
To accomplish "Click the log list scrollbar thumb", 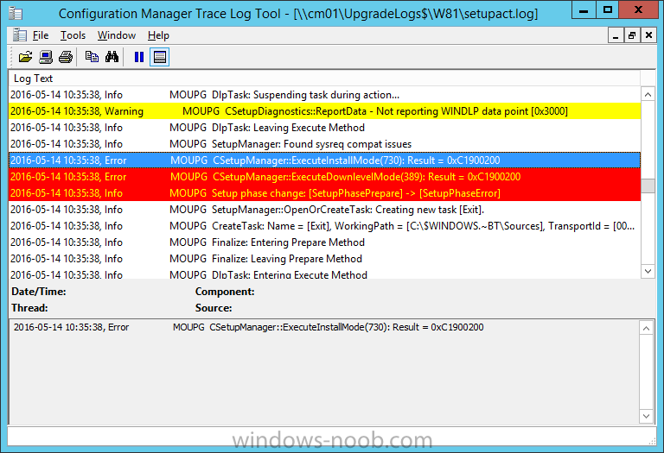I will point(648,186).
